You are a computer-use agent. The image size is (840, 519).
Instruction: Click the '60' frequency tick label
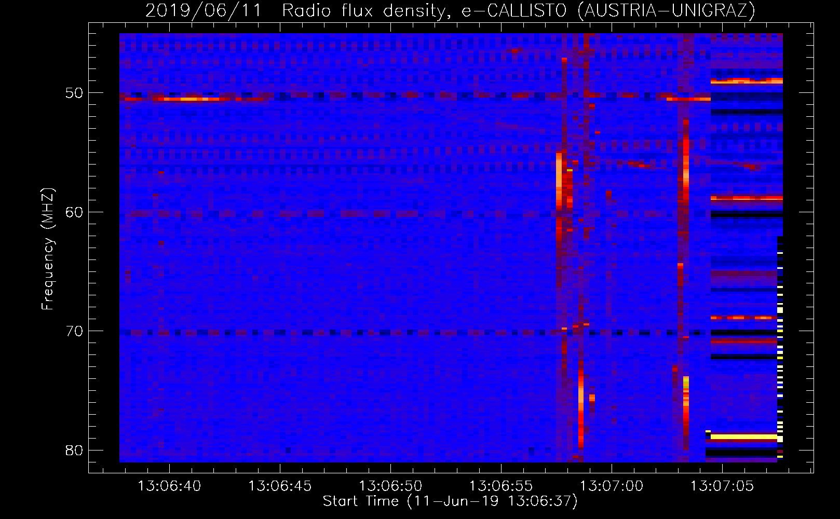point(74,212)
